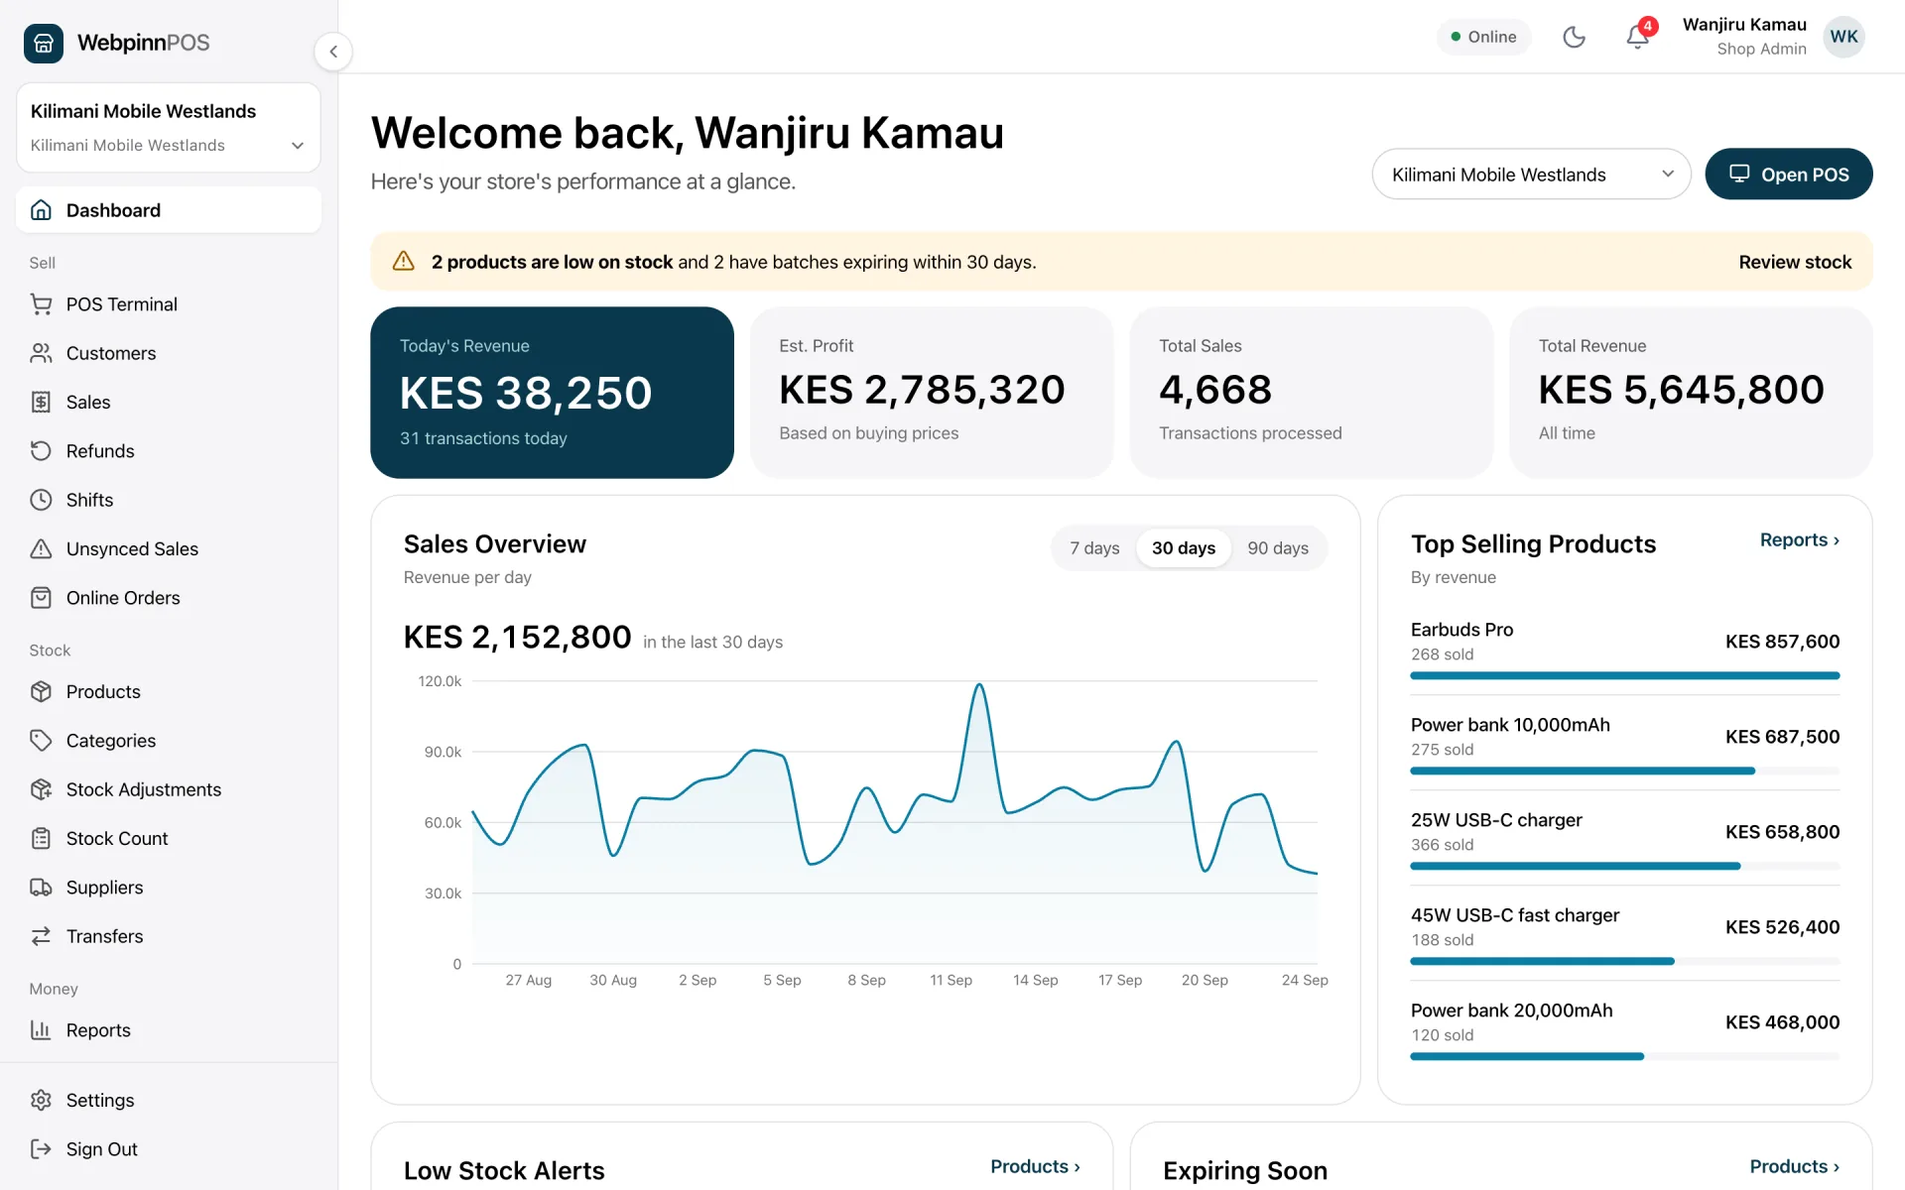The height and width of the screenshot is (1190, 1905).
Task: Click the POS Terminal cart icon
Action: click(x=41, y=304)
